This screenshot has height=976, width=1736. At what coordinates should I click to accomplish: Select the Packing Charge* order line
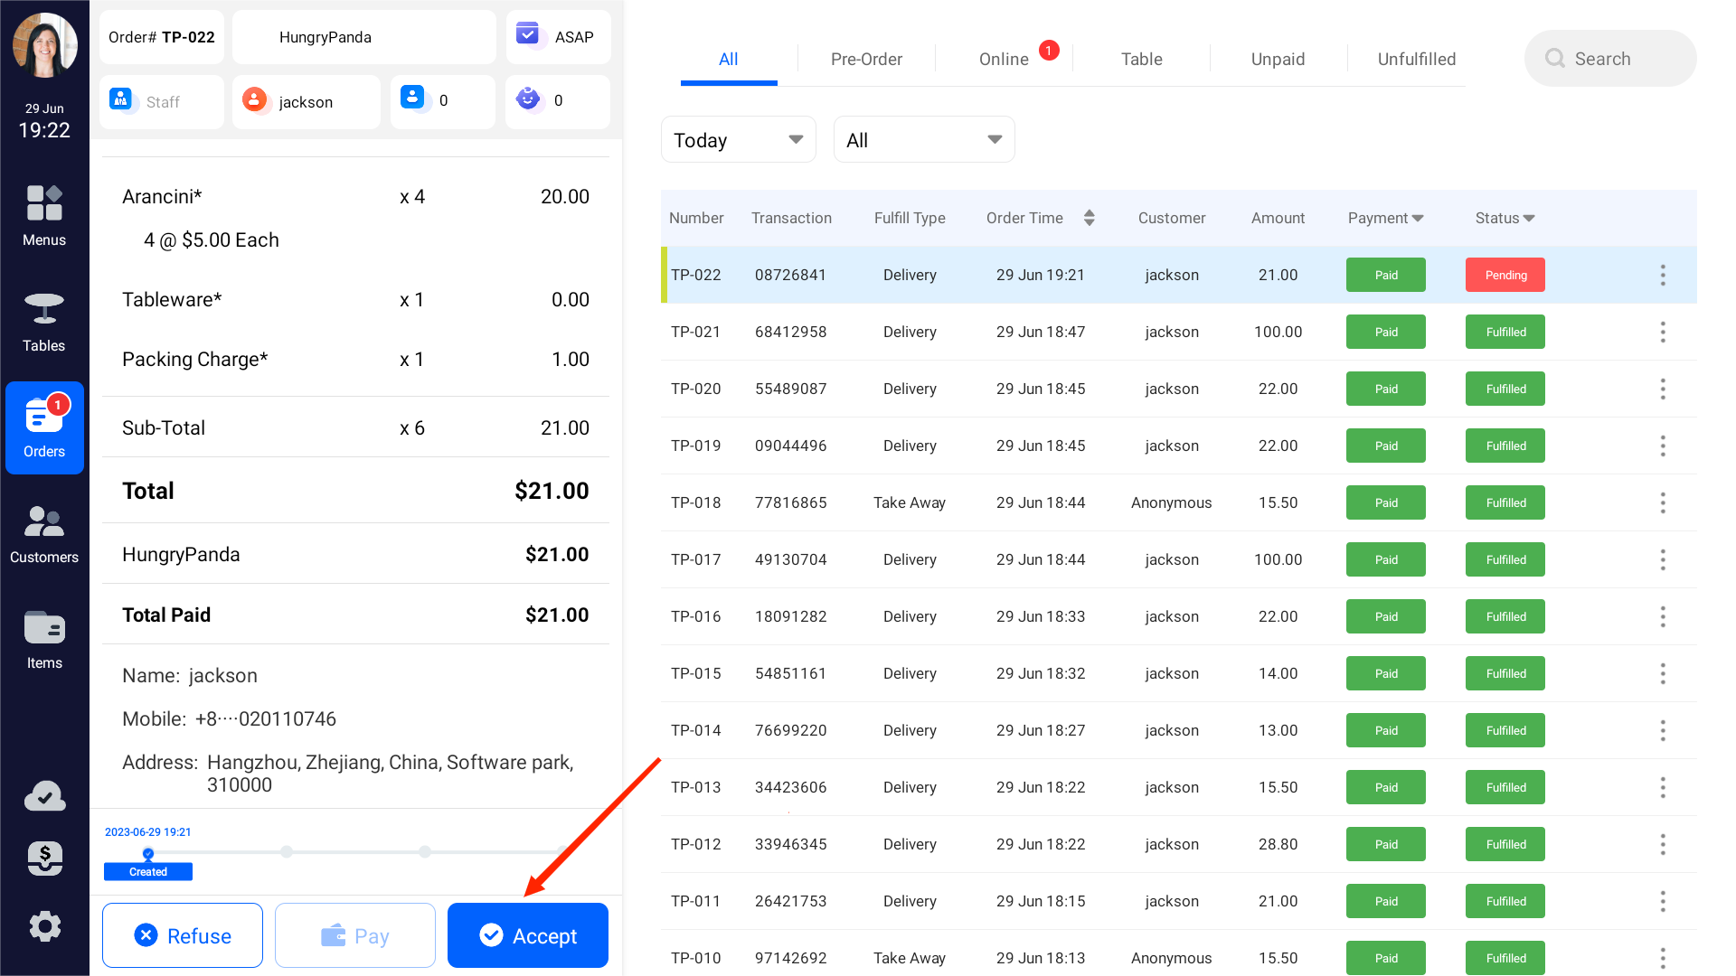pos(355,359)
